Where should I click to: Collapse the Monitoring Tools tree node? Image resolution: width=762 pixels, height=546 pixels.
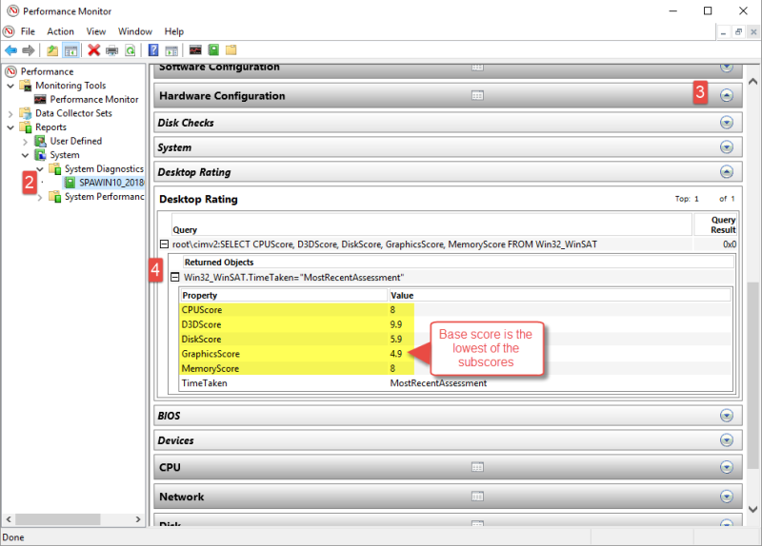tap(10, 86)
